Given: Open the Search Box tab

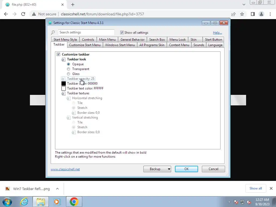Looking at the screenshot, I should (x=157, y=40).
